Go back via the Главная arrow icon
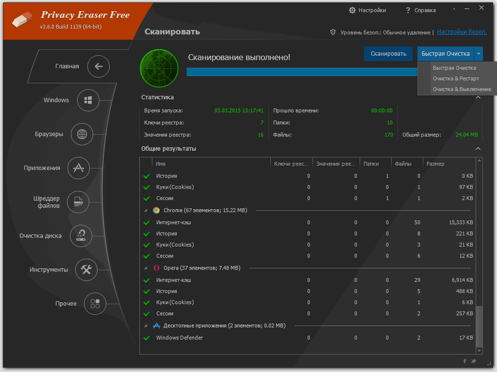 tap(99, 66)
